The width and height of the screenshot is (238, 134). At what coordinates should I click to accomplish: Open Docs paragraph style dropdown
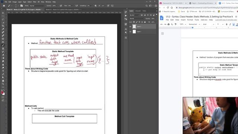194,24
